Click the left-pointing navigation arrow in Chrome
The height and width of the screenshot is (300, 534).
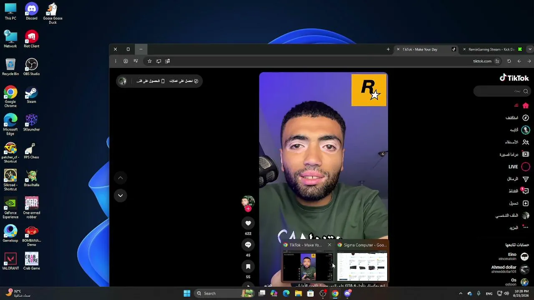[519, 61]
